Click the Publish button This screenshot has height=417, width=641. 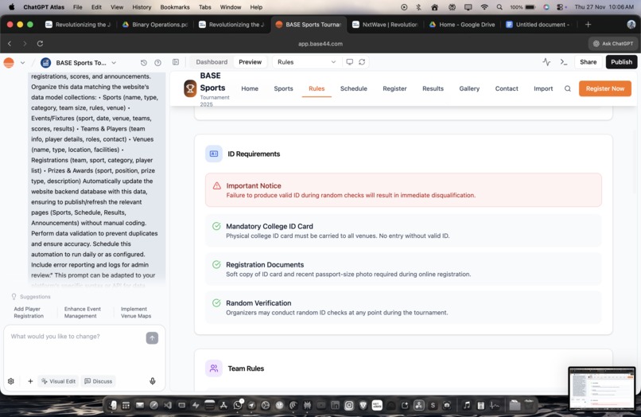(621, 62)
